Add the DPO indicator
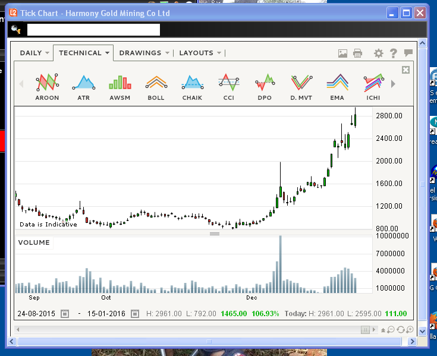Screen dimensions: 437x356 (265, 87)
